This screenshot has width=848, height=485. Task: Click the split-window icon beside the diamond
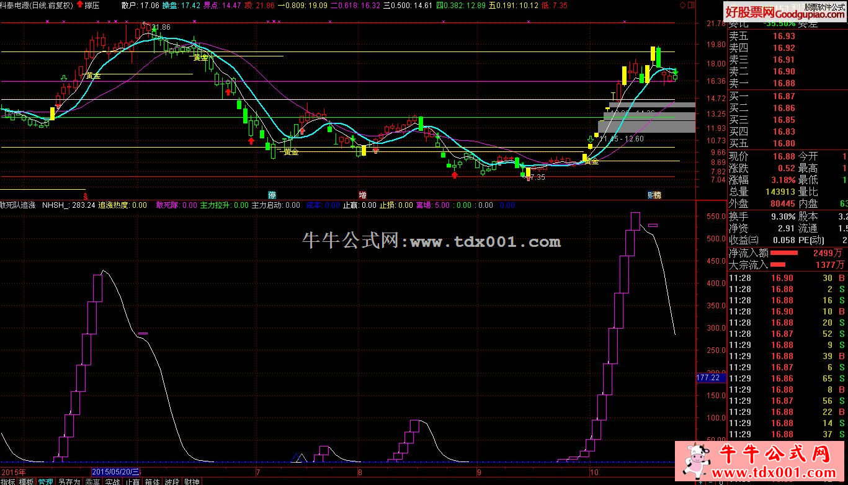[x=692, y=5]
